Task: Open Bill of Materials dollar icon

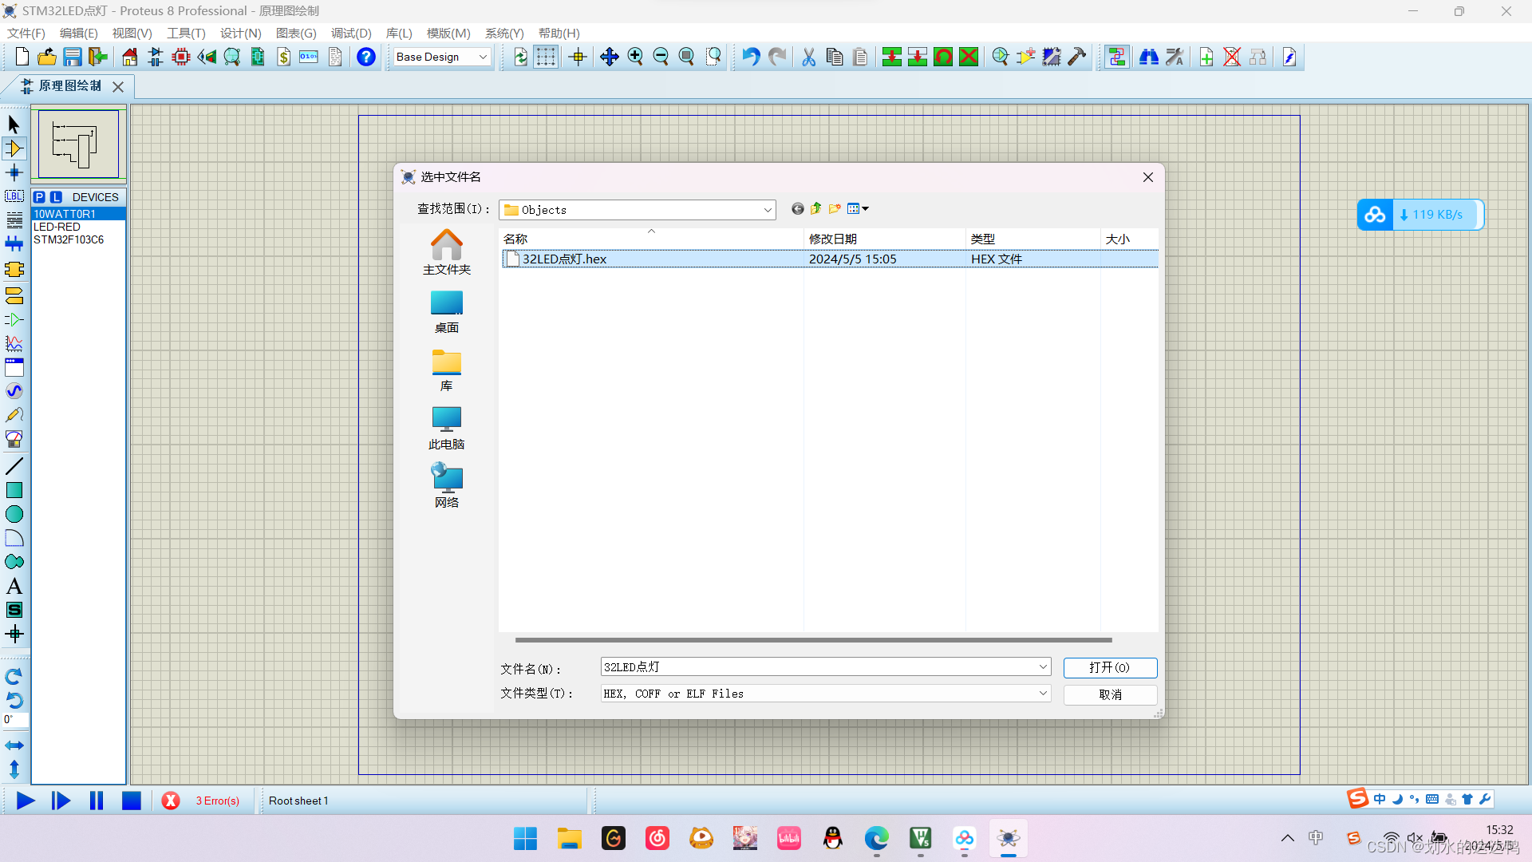Action: coord(284,57)
